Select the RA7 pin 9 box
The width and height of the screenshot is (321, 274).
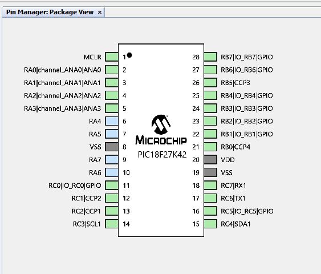(112, 160)
